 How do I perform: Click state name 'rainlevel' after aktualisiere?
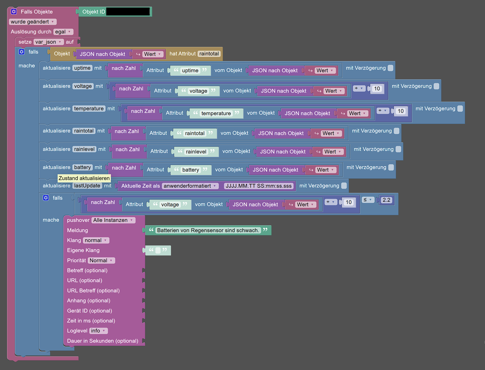click(x=84, y=149)
